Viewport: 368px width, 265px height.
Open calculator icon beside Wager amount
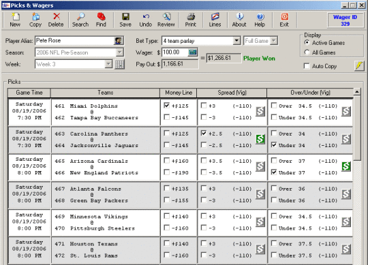(x=193, y=52)
